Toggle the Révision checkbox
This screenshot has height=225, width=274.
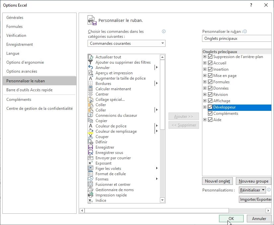coord(210,94)
